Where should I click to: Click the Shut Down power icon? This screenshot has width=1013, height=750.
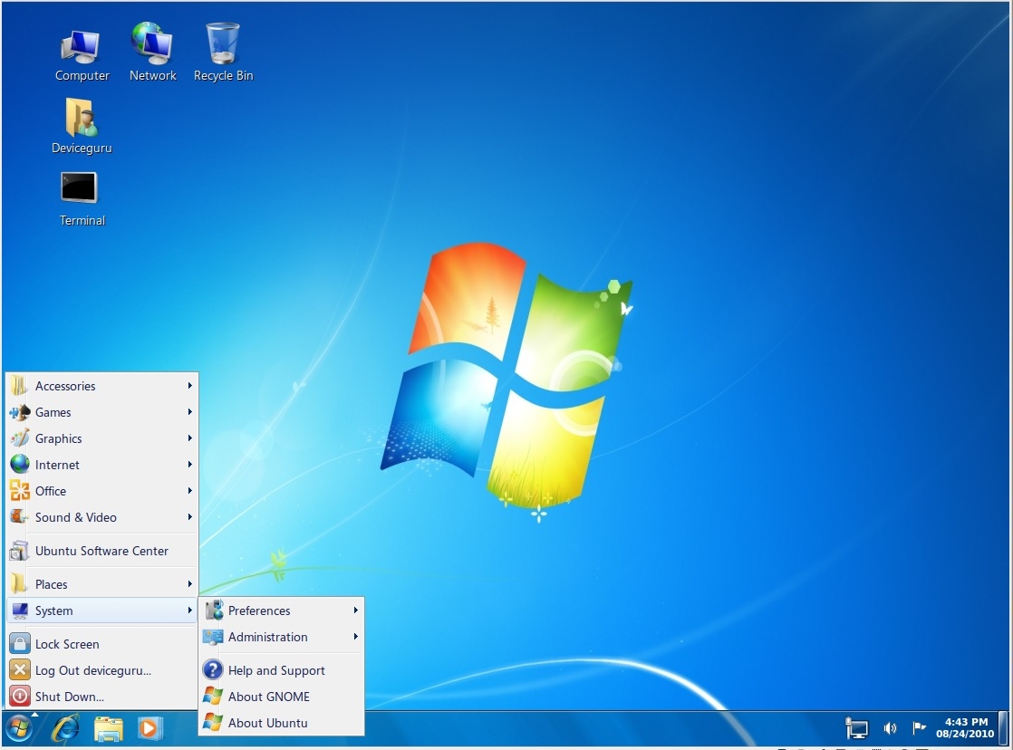19,696
